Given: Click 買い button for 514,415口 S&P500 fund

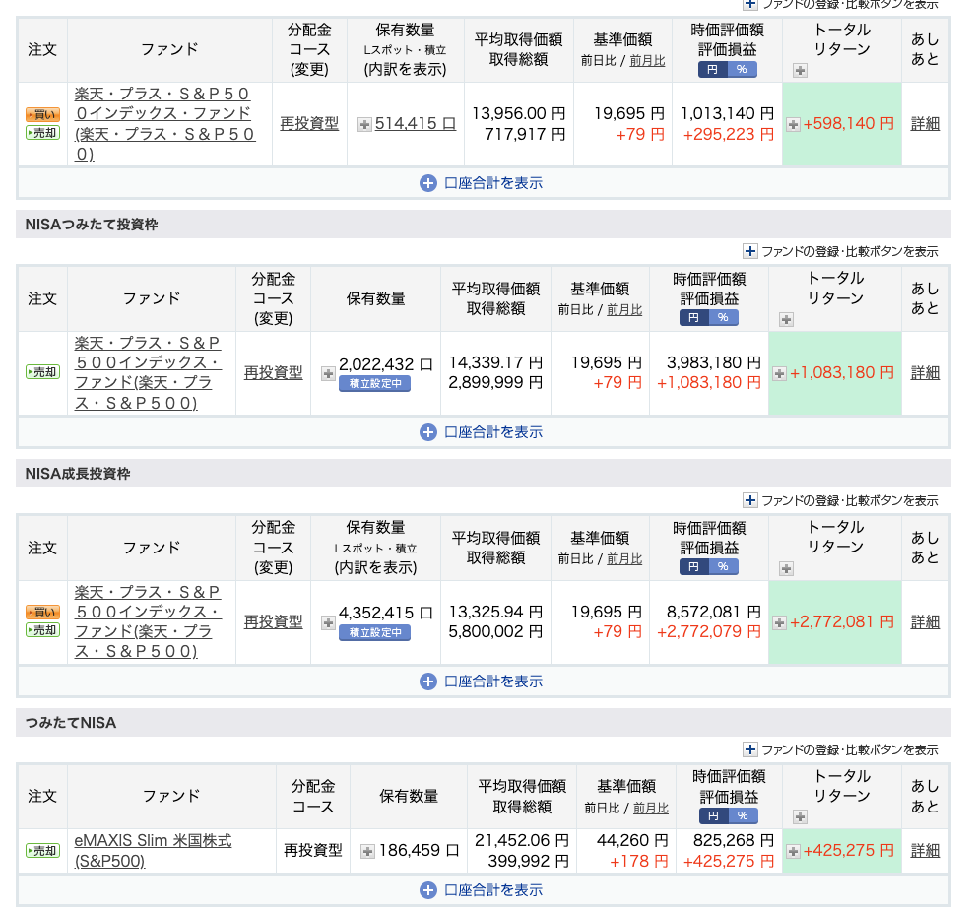Looking at the screenshot, I should [42, 114].
